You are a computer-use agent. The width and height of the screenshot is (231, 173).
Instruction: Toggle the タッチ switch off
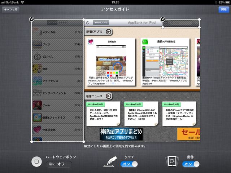129,164
